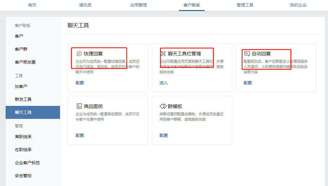Click the 群模板 diamond icon
Image resolution: width=328 pixels, height=186 pixels.
[x=163, y=106]
